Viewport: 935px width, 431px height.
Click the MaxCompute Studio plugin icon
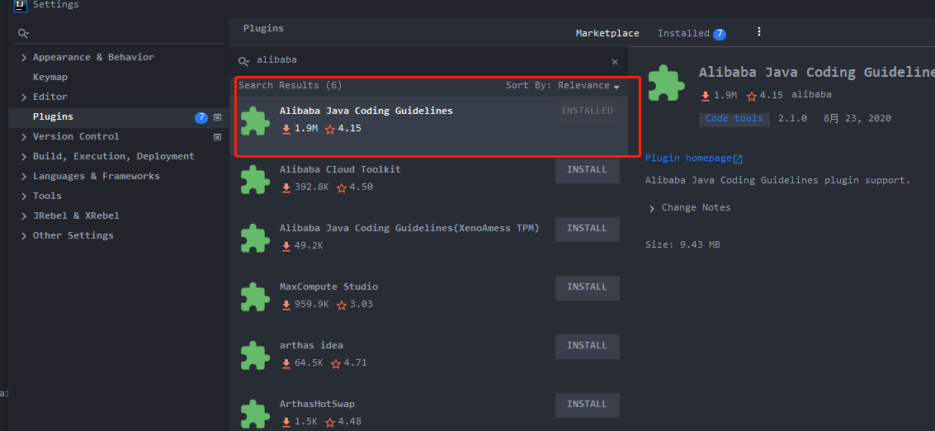(255, 296)
